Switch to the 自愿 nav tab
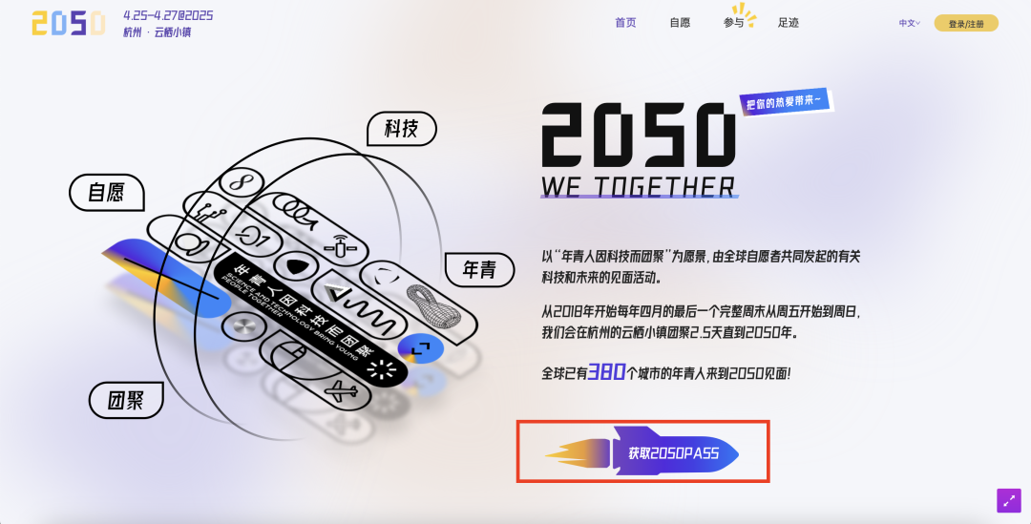 [680, 23]
